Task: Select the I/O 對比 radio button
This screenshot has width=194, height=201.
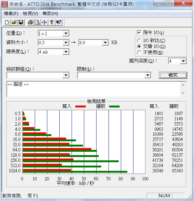Action: point(139,41)
